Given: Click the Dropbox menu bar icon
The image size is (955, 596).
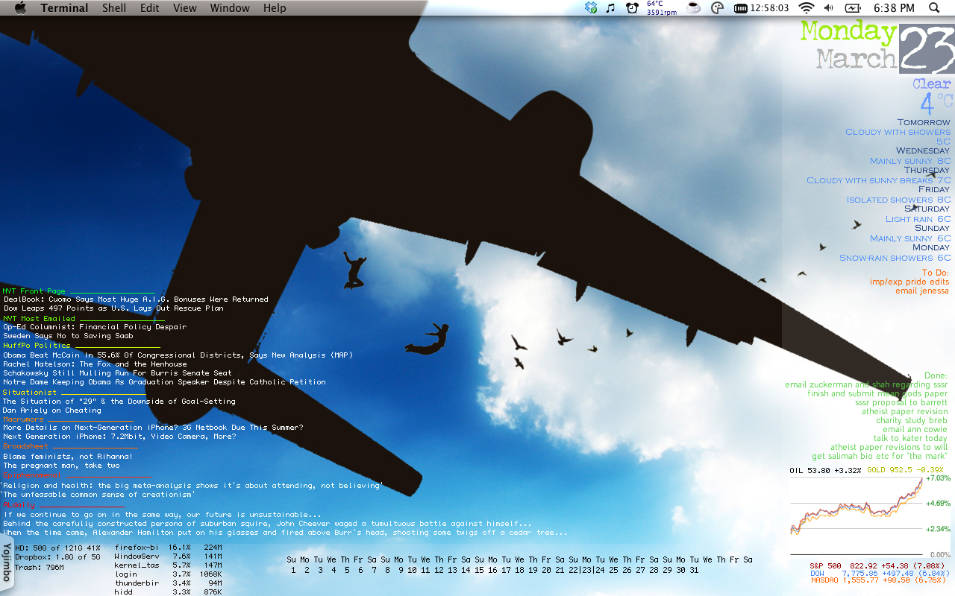Looking at the screenshot, I should click(x=592, y=8).
